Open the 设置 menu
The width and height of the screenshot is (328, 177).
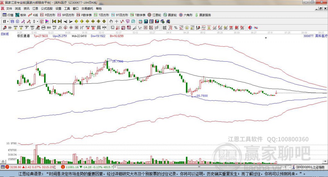58,9
